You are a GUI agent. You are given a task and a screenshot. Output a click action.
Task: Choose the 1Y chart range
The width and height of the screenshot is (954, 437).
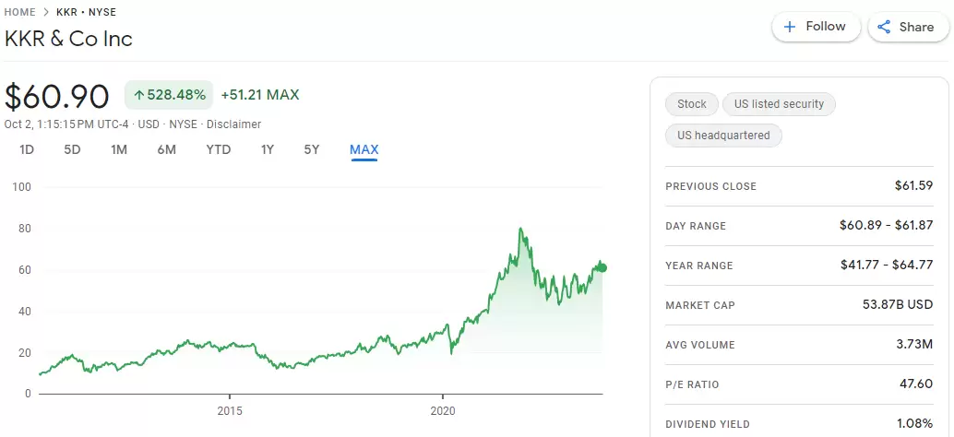pos(268,149)
